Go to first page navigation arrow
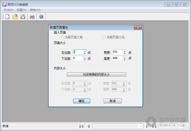This screenshot has width=191, height=131. pyautogui.click(x=81, y=126)
